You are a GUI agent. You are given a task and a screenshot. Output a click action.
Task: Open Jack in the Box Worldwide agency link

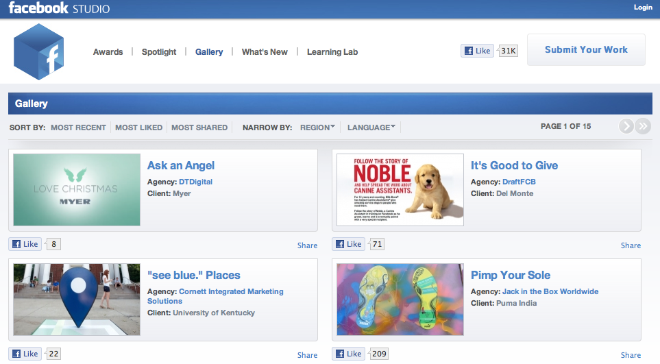[x=550, y=291]
